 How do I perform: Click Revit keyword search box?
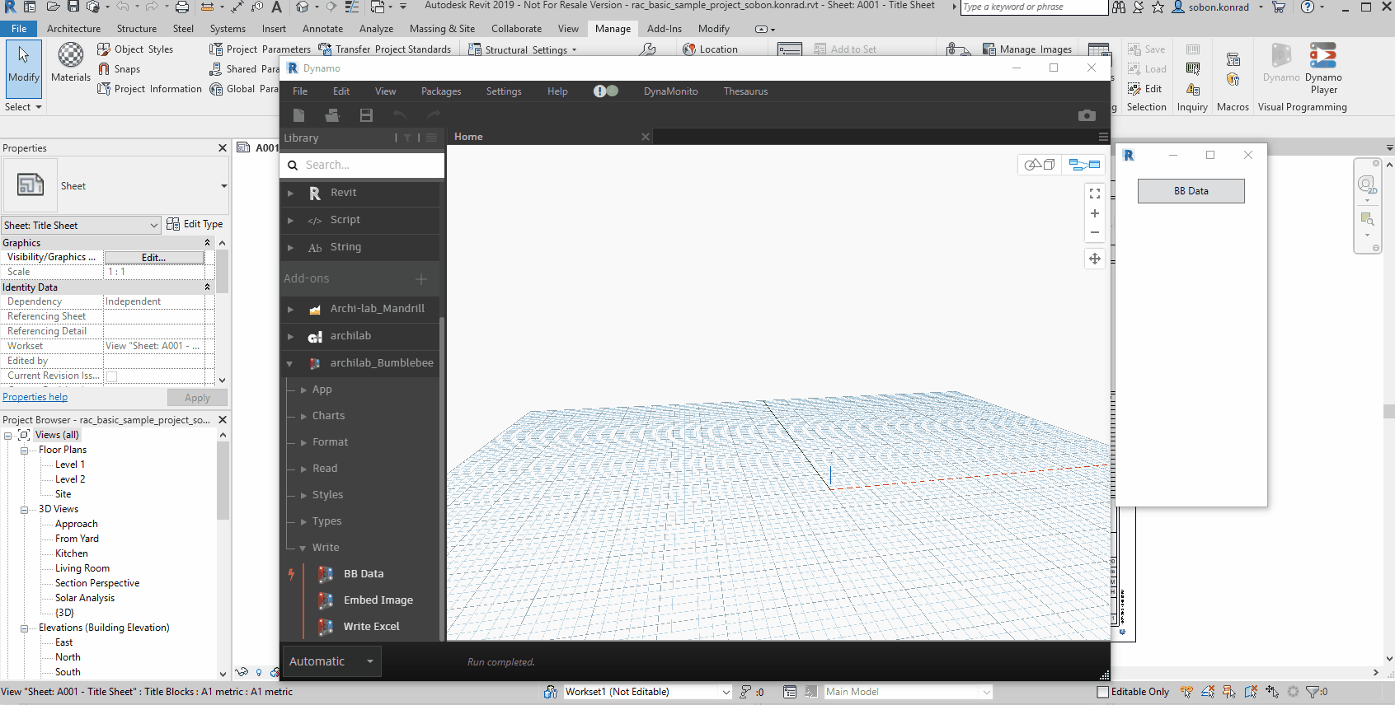[1034, 7]
